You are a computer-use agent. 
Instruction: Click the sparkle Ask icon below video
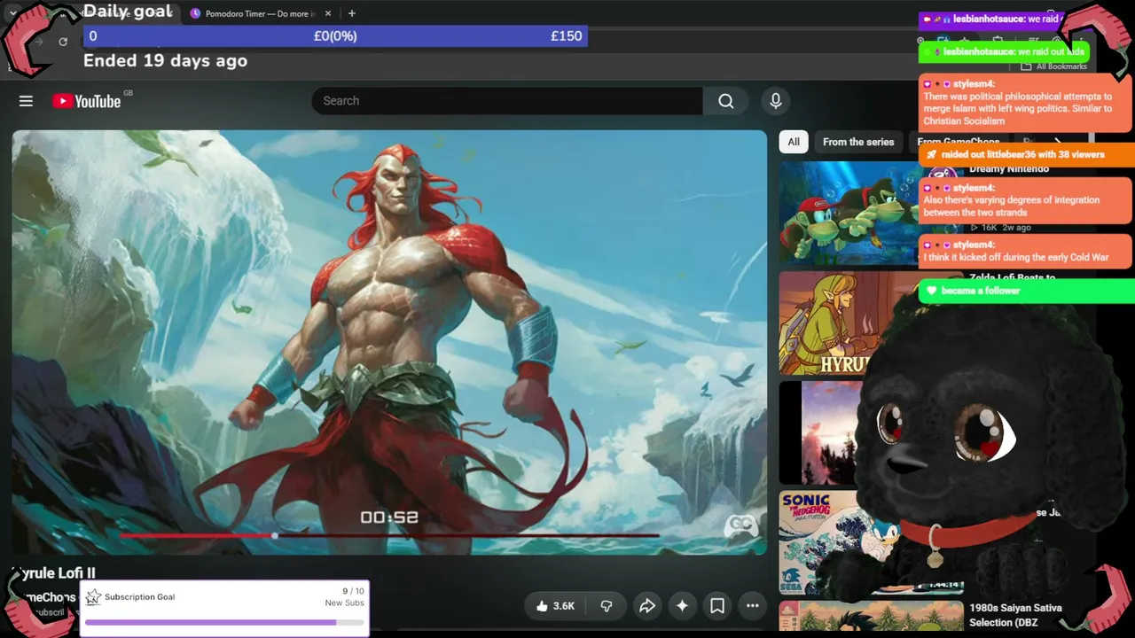[x=682, y=606]
